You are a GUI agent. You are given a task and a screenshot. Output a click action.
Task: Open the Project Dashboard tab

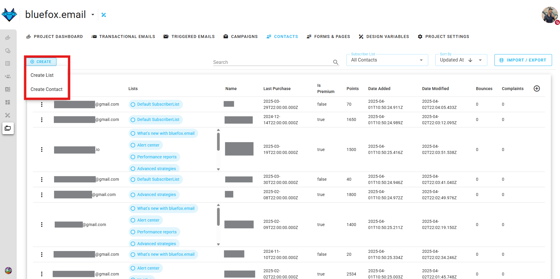pyautogui.click(x=54, y=36)
